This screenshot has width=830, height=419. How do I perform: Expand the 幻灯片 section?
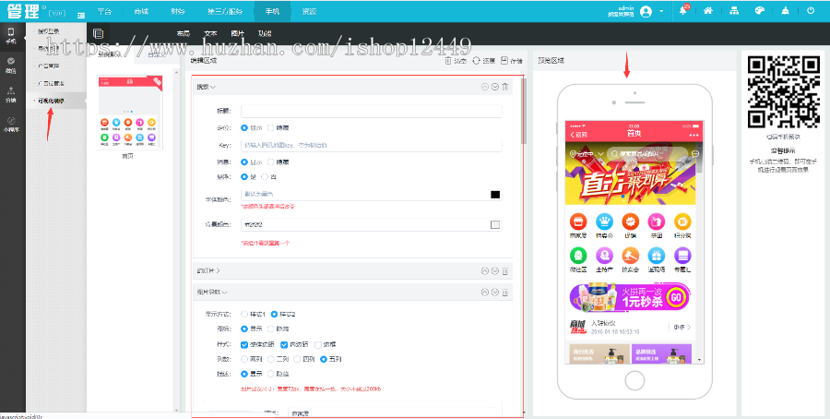point(217,271)
